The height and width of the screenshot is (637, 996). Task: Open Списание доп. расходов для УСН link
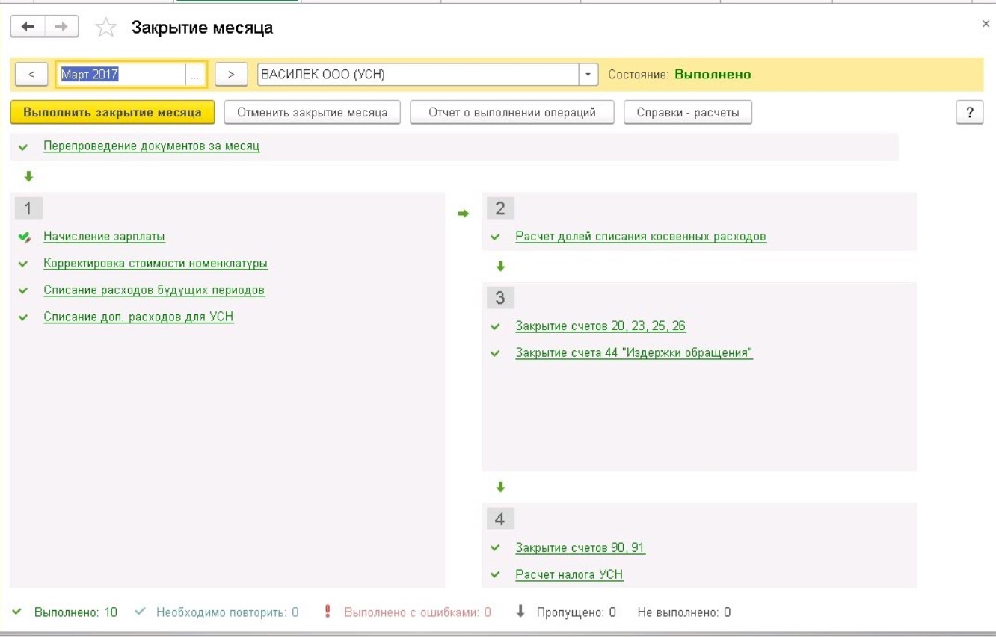click(138, 317)
